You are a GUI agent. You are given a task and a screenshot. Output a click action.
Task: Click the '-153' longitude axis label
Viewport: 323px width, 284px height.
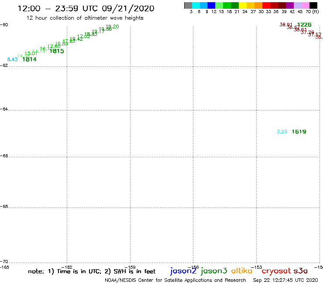click(257, 267)
